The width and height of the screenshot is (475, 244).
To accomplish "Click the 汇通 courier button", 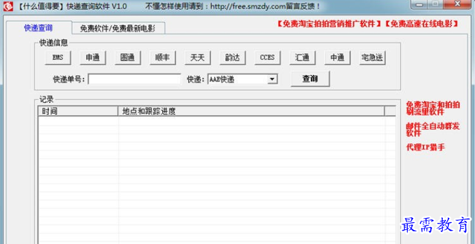I will click(x=303, y=58).
